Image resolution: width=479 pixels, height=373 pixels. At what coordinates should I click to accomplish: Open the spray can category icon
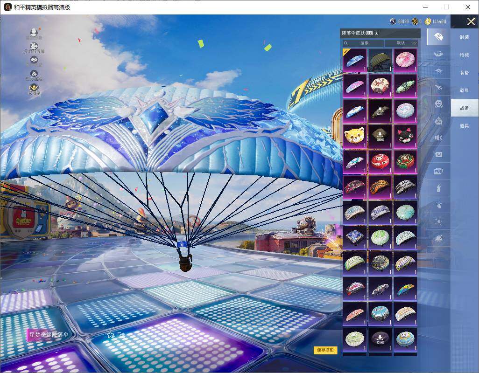pos(438,188)
